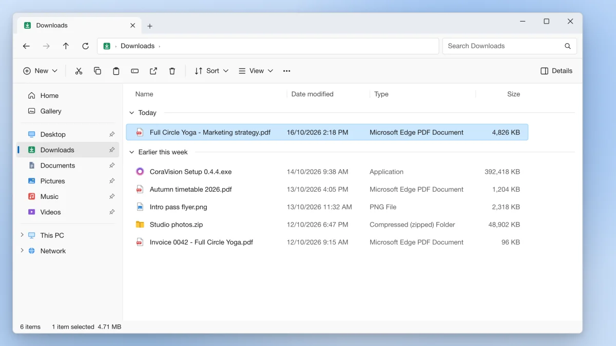This screenshot has height=346, width=616.
Task: Sort by the Size column header
Action: [513, 94]
